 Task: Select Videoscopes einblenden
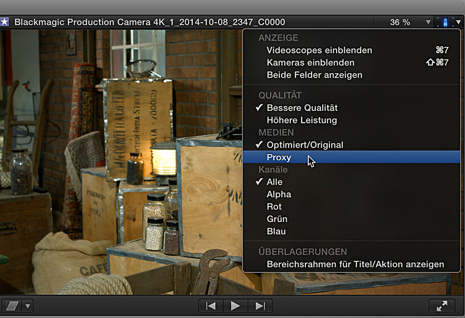(319, 50)
